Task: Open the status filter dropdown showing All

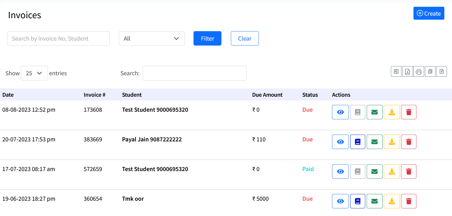Action: 152,38
